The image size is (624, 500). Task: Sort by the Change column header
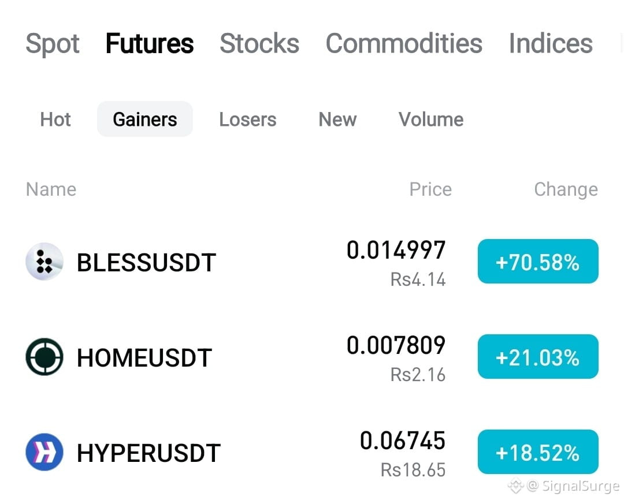pos(566,190)
